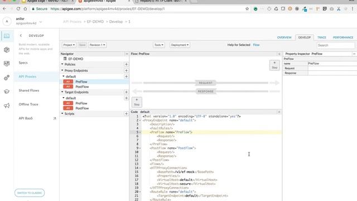Add a response Step at bottom left
Screen dimensions: 357x201
pyautogui.click(x=137, y=102)
